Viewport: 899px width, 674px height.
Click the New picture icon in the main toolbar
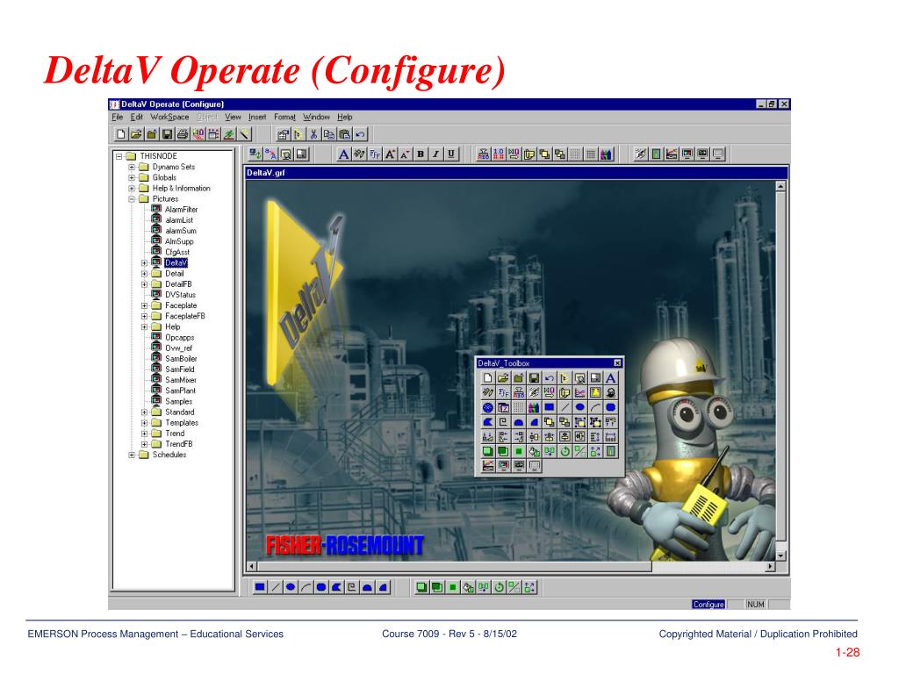click(x=121, y=134)
